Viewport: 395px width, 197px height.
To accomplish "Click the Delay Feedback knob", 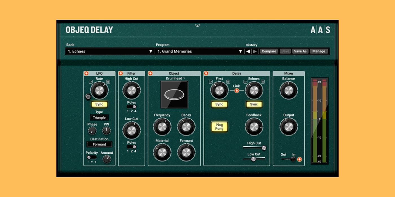I will tap(254, 127).
